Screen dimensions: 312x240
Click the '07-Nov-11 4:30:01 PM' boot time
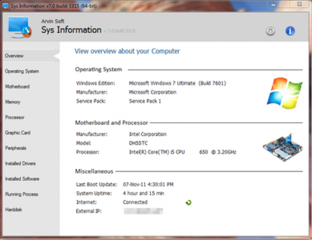(148, 184)
